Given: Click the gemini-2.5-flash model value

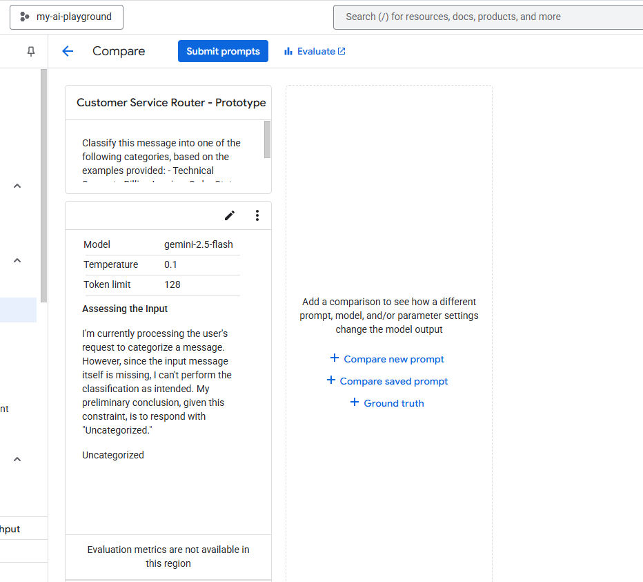Looking at the screenshot, I should (x=199, y=244).
